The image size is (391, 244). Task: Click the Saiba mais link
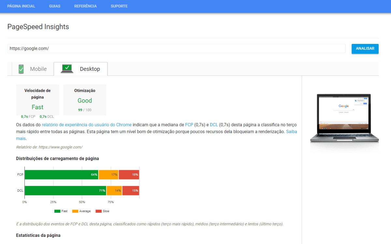[291, 132]
